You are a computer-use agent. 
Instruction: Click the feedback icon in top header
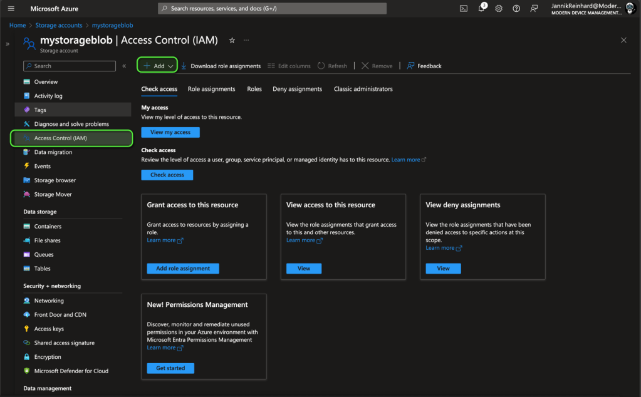click(534, 9)
